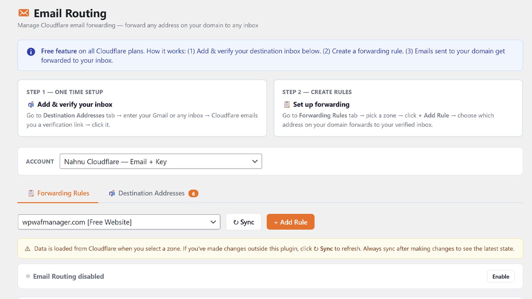Click the 'Set up forwarding' title

point(321,104)
